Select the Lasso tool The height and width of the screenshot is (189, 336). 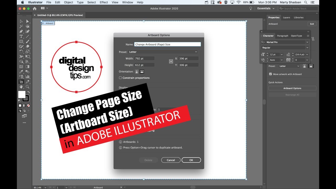pyautogui.click(x=28, y=26)
